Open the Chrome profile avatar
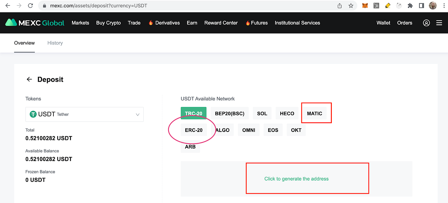448x203 pixels. pyautogui.click(x=433, y=6)
